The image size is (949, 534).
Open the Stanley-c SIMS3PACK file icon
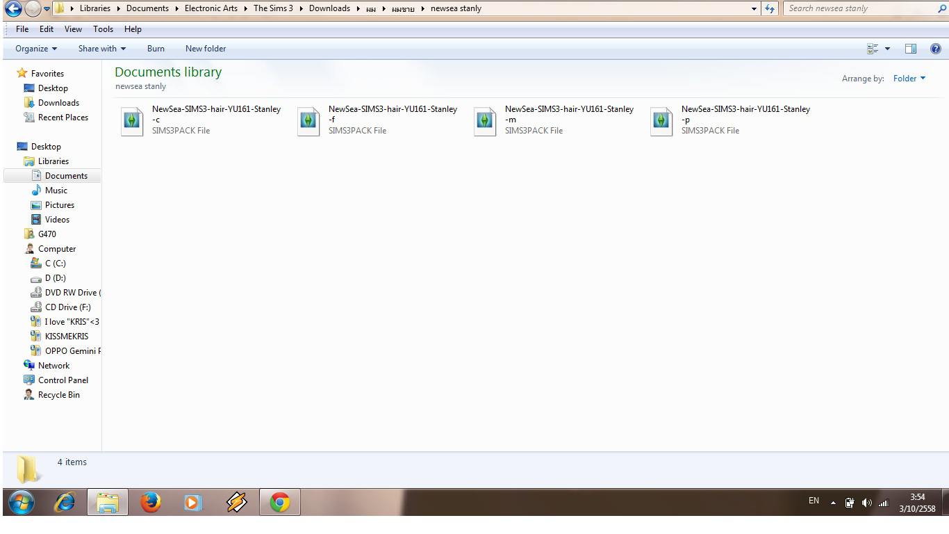click(x=132, y=120)
